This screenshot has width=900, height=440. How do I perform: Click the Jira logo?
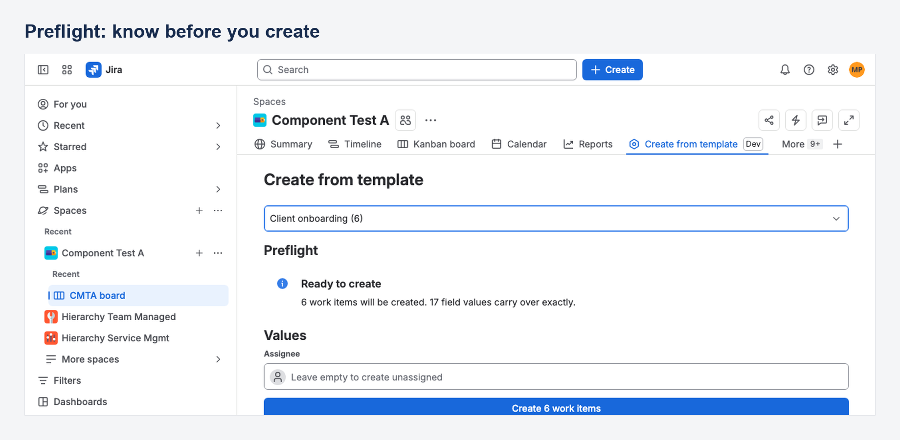pos(104,70)
